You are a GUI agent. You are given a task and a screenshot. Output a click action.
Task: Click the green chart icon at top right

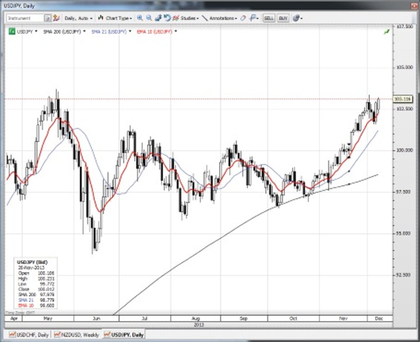tap(387, 32)
